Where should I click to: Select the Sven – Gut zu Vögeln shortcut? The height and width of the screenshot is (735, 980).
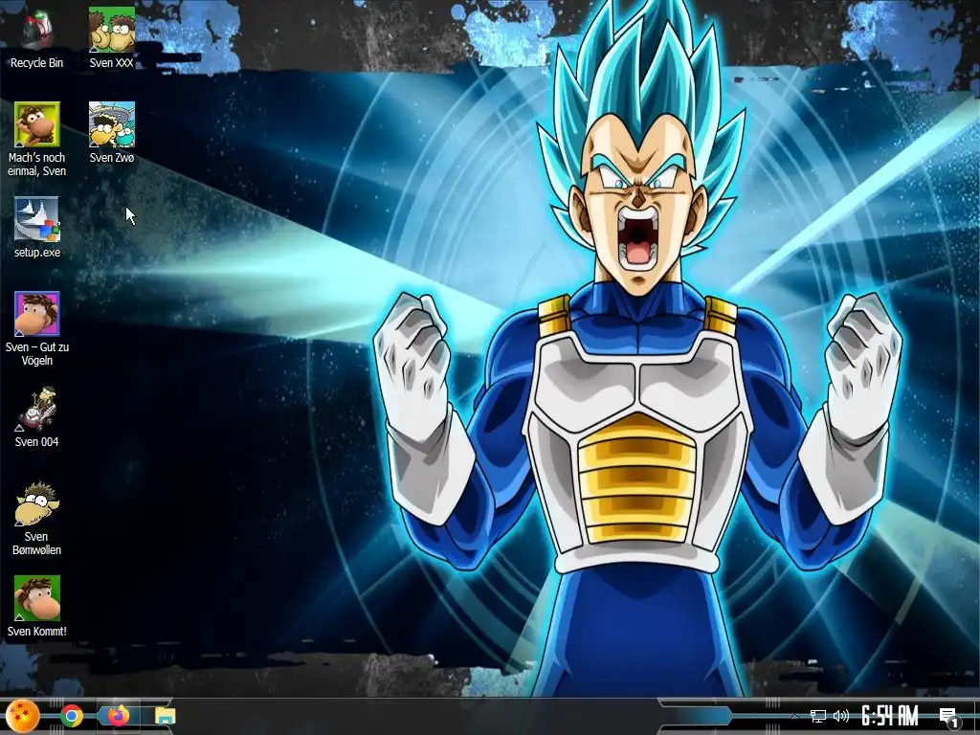[x=37, y=328]
